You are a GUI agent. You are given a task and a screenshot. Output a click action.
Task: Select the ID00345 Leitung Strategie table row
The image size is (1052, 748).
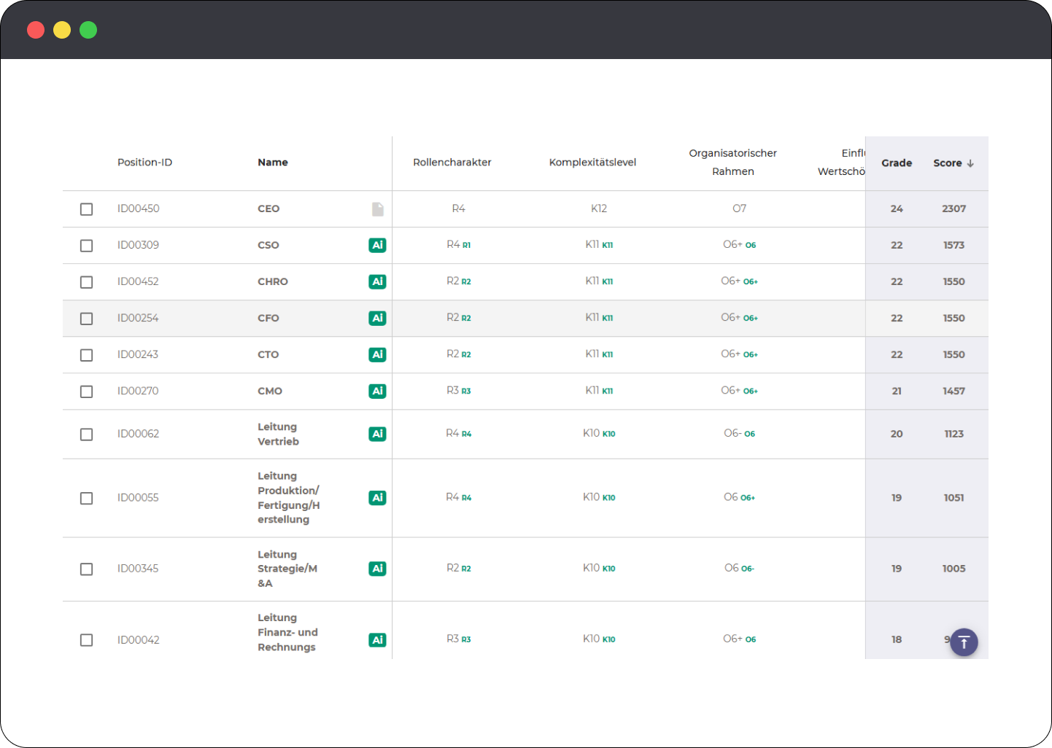511,569
